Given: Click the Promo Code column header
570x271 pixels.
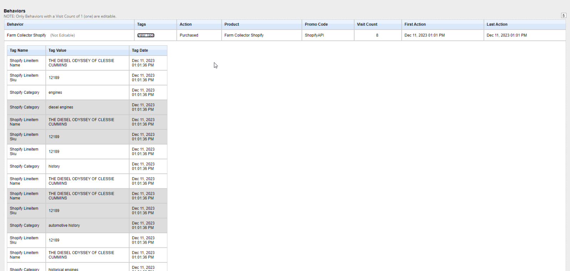Looking at the screenshot, I should coord(316,24).
